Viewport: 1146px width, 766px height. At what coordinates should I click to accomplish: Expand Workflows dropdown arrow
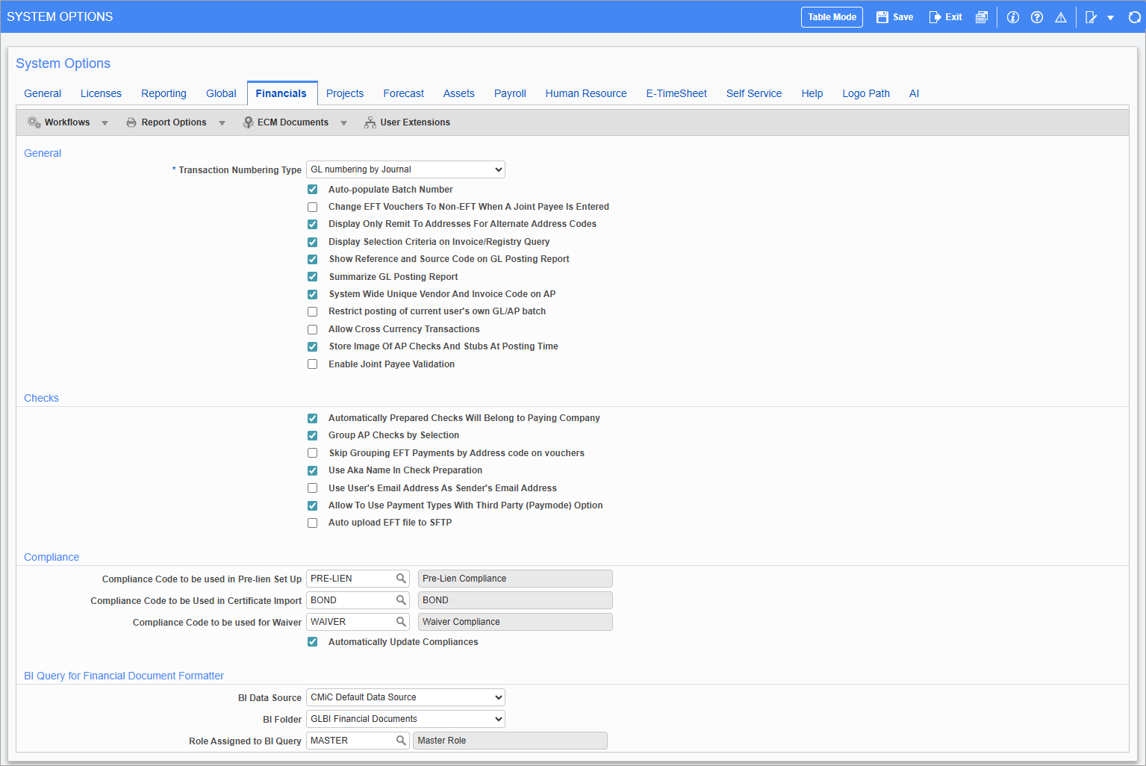click(x=105, y=123)
